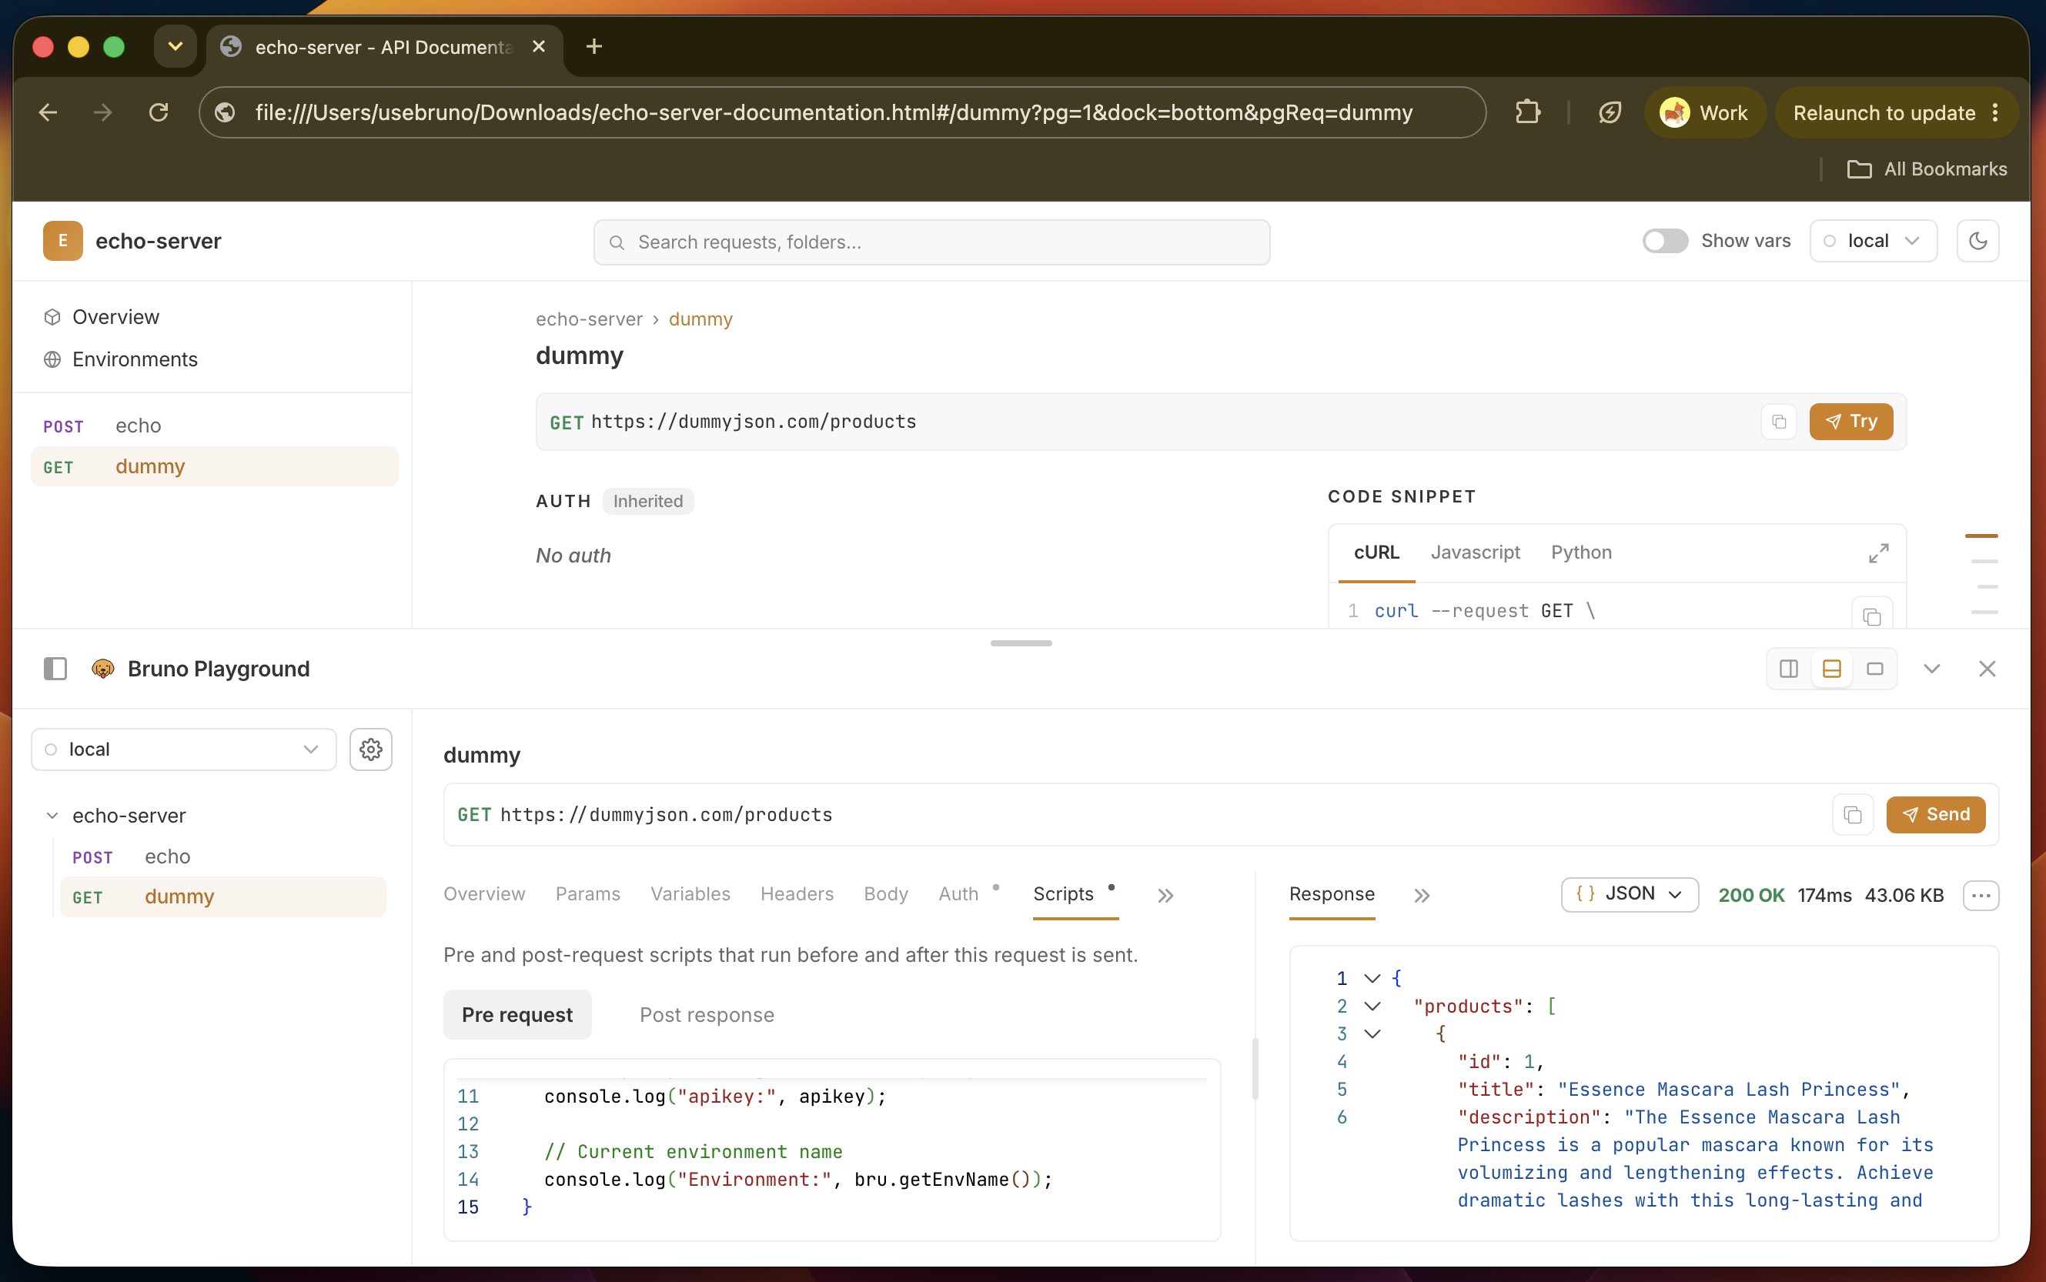
Task: Send the dummy request
Action: (x=1936, y=815)
